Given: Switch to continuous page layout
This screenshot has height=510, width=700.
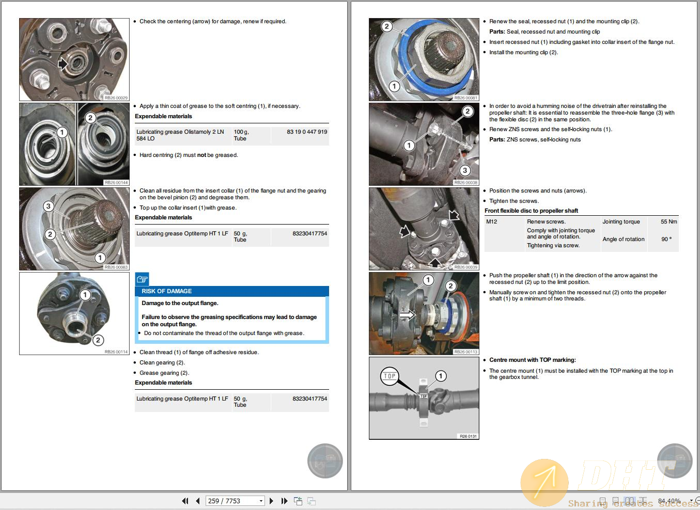Looking at the screenshot, I should tap(616, 501).
